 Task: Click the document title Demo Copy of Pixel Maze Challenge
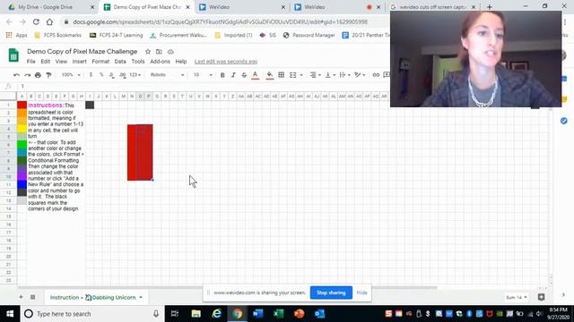[82, 52]
